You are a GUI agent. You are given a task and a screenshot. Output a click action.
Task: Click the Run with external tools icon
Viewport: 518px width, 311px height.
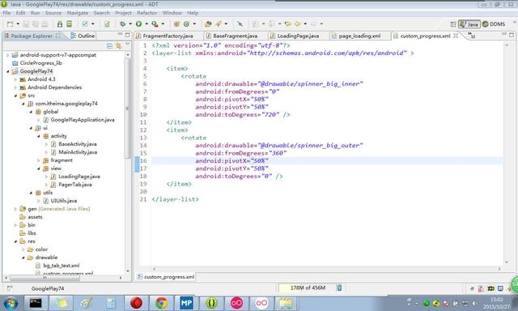155,23
